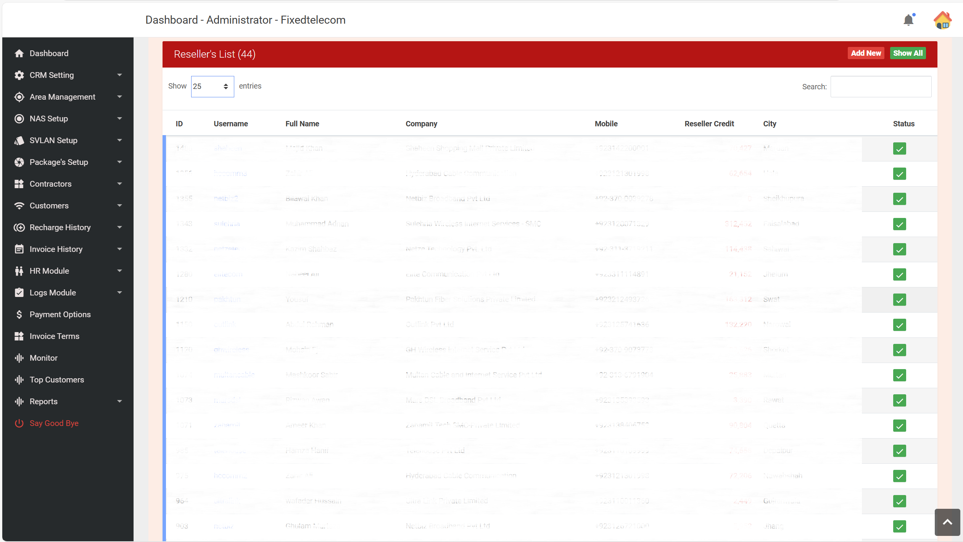Click the scroll-to-top arrow button
The width and height of the screenshot is (963, 542).
947,522
